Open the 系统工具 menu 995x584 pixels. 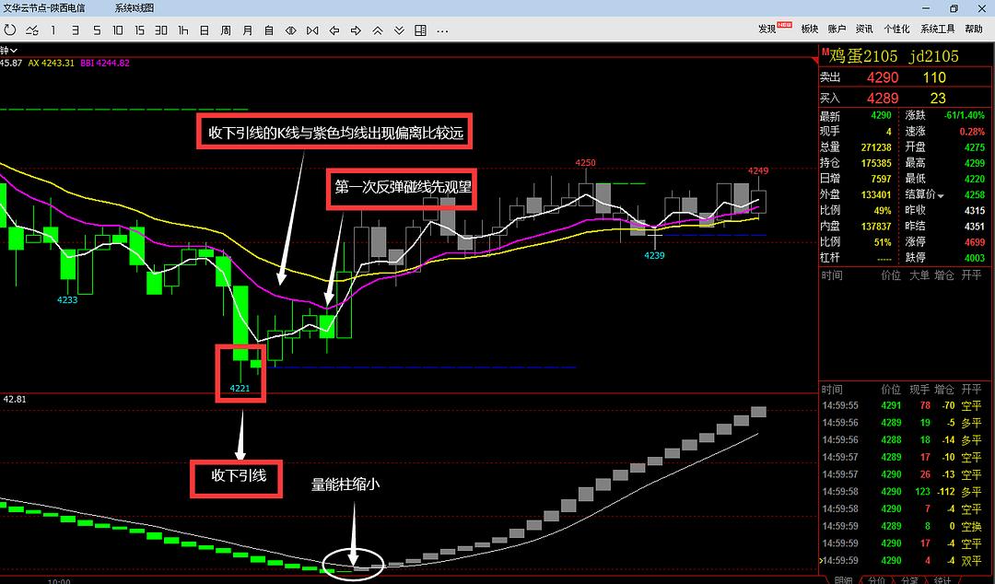[x=937, y=29]
